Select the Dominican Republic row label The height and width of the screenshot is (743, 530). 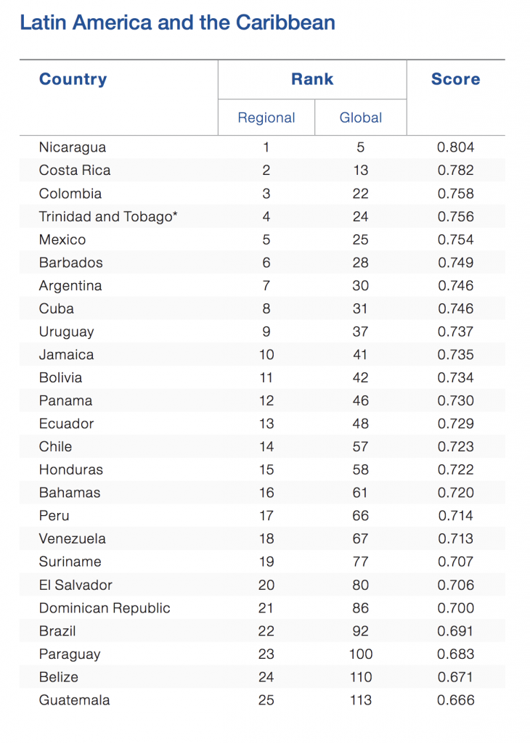pos(105,608)
